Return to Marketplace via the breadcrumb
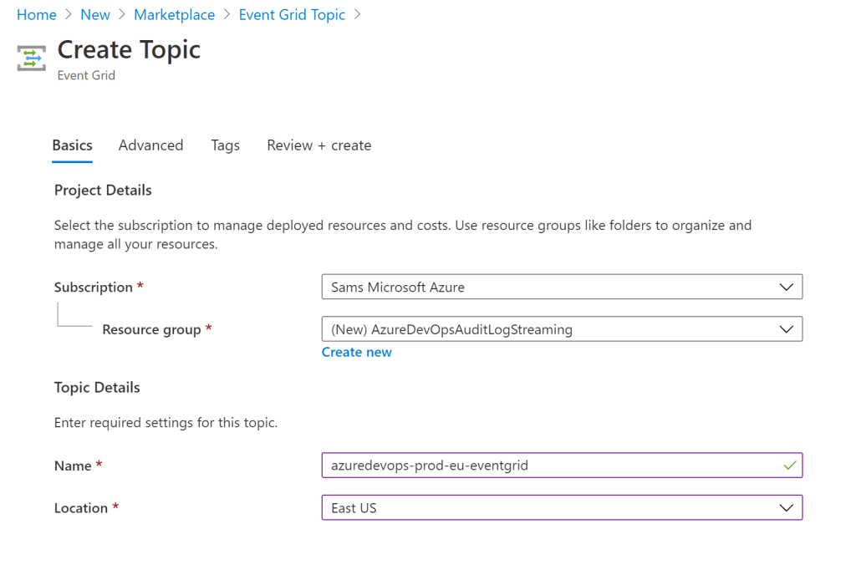 [174, 15]
